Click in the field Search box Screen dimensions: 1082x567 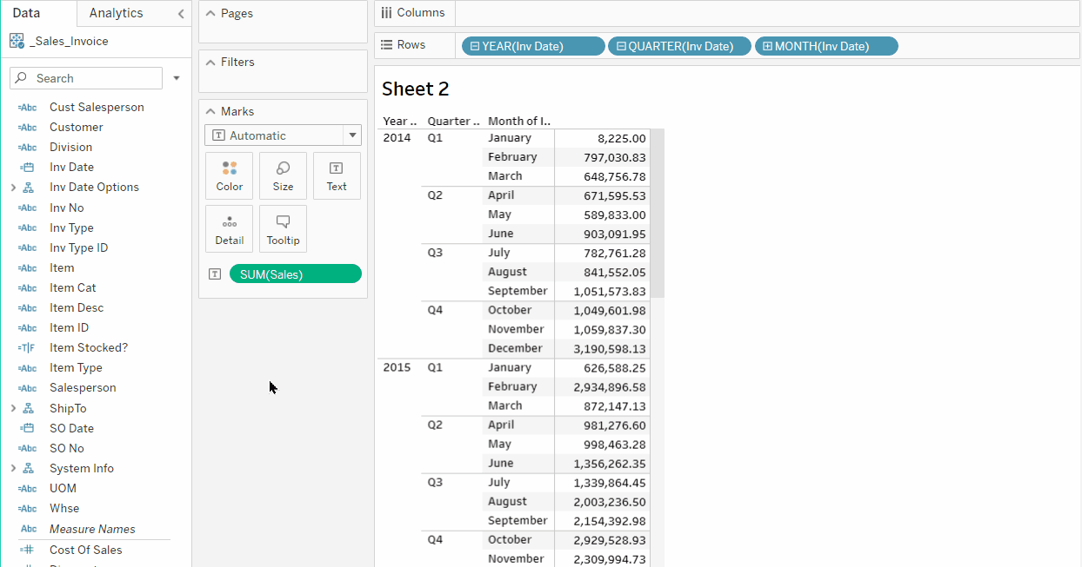pyautogui.click(x=96, y=78)
